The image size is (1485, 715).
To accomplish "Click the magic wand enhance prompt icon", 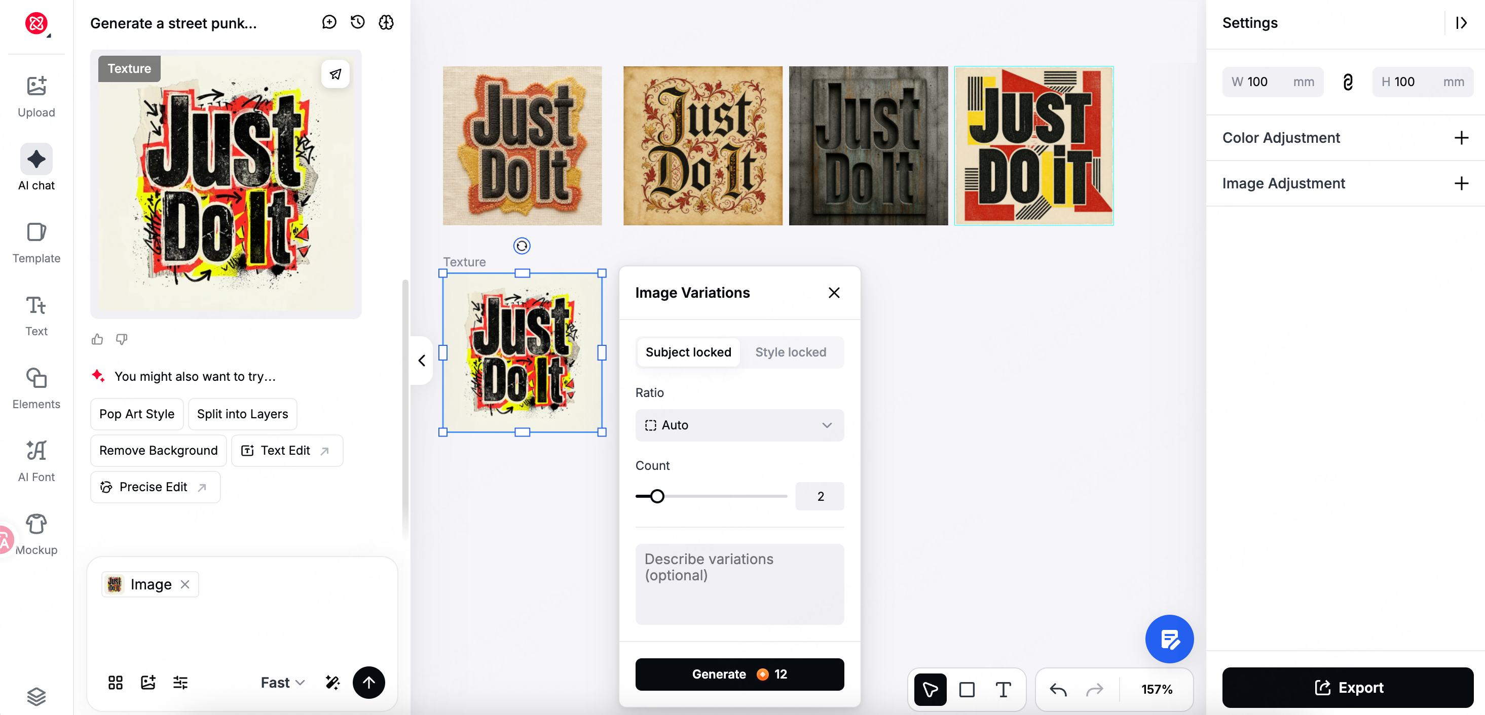I will 332,683.
